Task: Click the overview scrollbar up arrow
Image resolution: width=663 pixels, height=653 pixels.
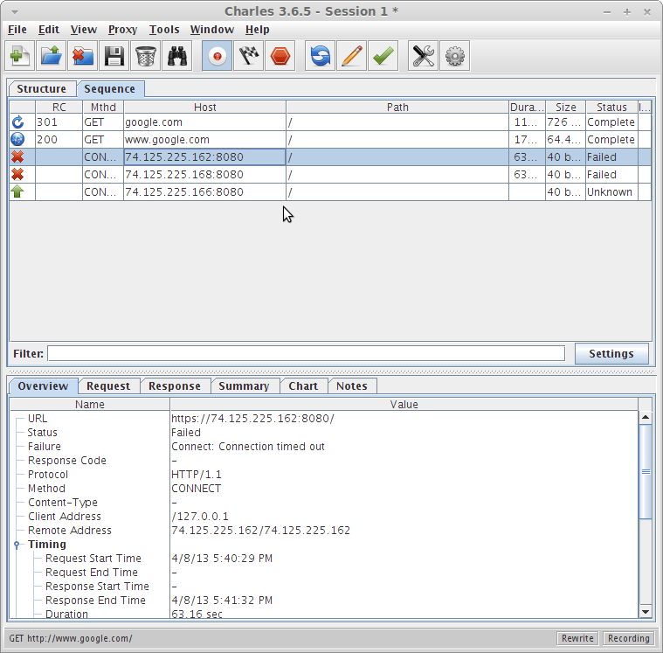Action: coord(646,418)
